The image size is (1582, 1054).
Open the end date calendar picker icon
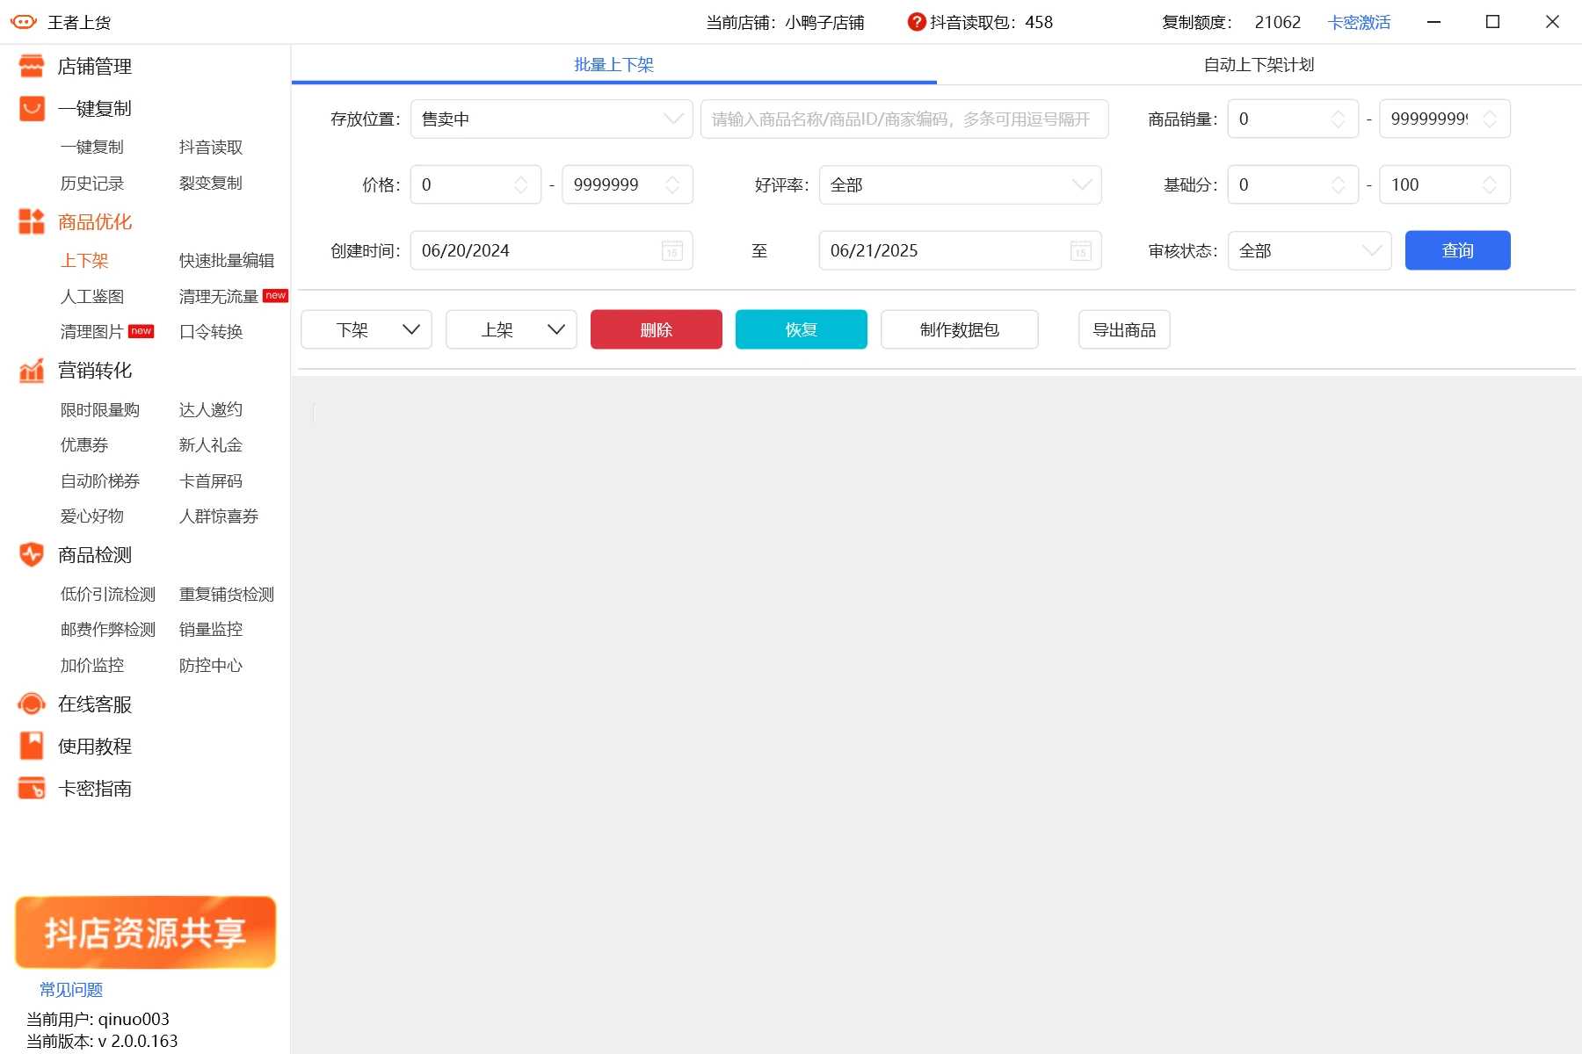tap(1081, 250)
